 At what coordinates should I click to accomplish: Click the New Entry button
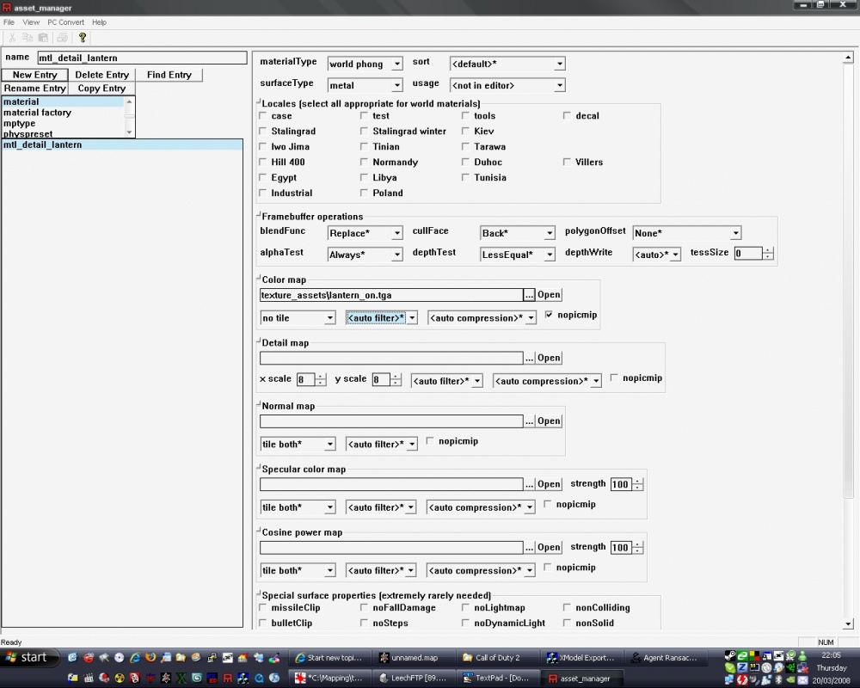point(34,75)
